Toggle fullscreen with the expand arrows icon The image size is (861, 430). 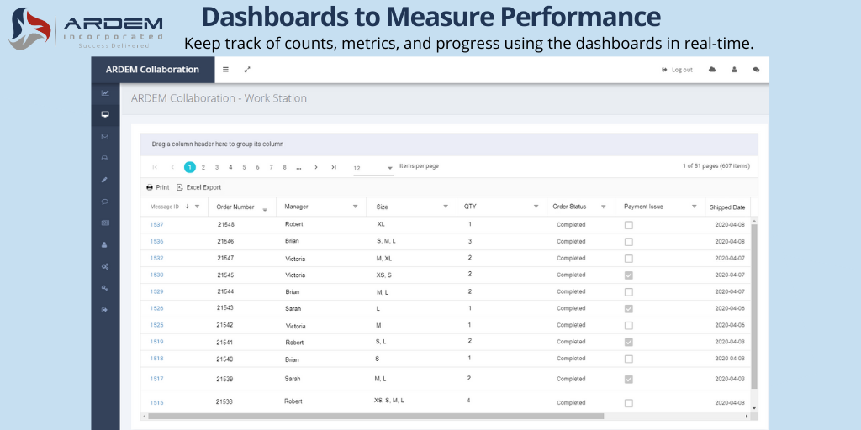(247, 70)
